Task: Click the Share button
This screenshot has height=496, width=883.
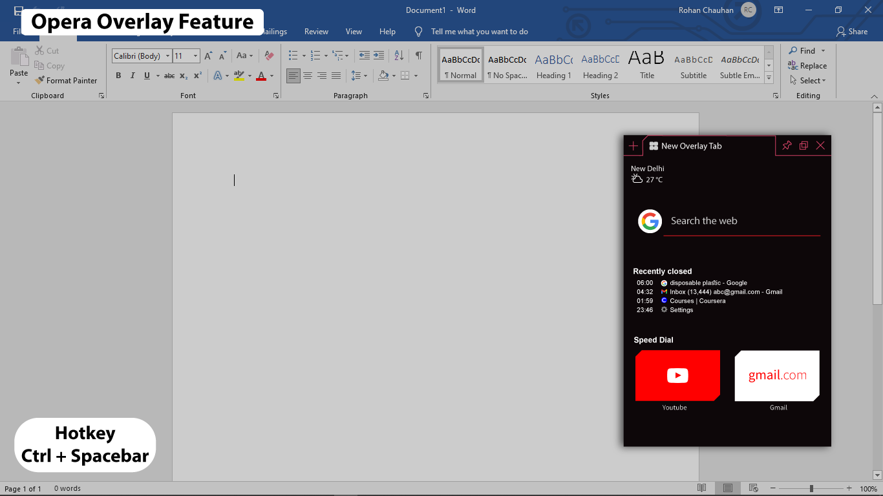Action: pyautogui.click(x=851, y=32)
